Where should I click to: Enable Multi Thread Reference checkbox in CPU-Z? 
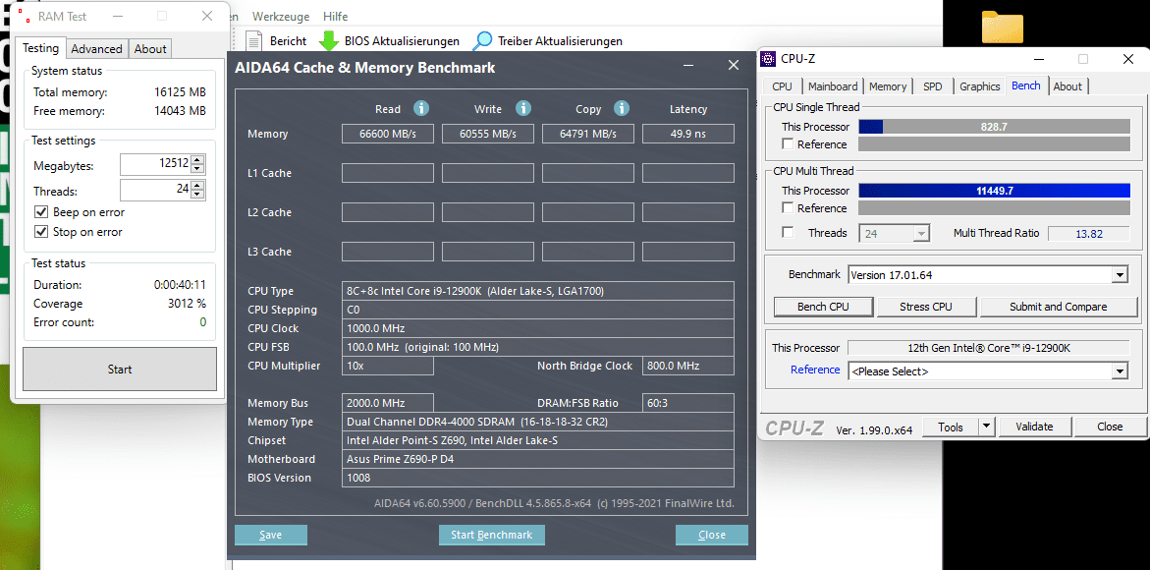788,208
